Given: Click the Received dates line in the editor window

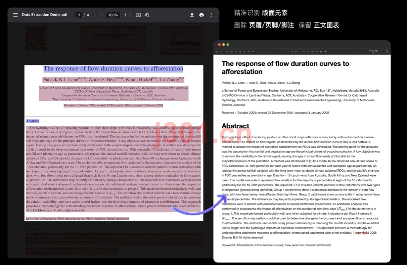Looking at the screenshot, I should tap(275, 113).
